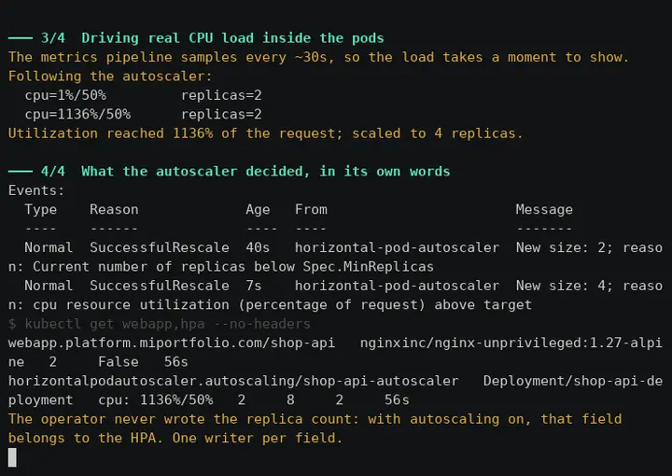Click 'One writer per field.' closing text
Viewport: 672px width, 476px height.
point(258,438)
